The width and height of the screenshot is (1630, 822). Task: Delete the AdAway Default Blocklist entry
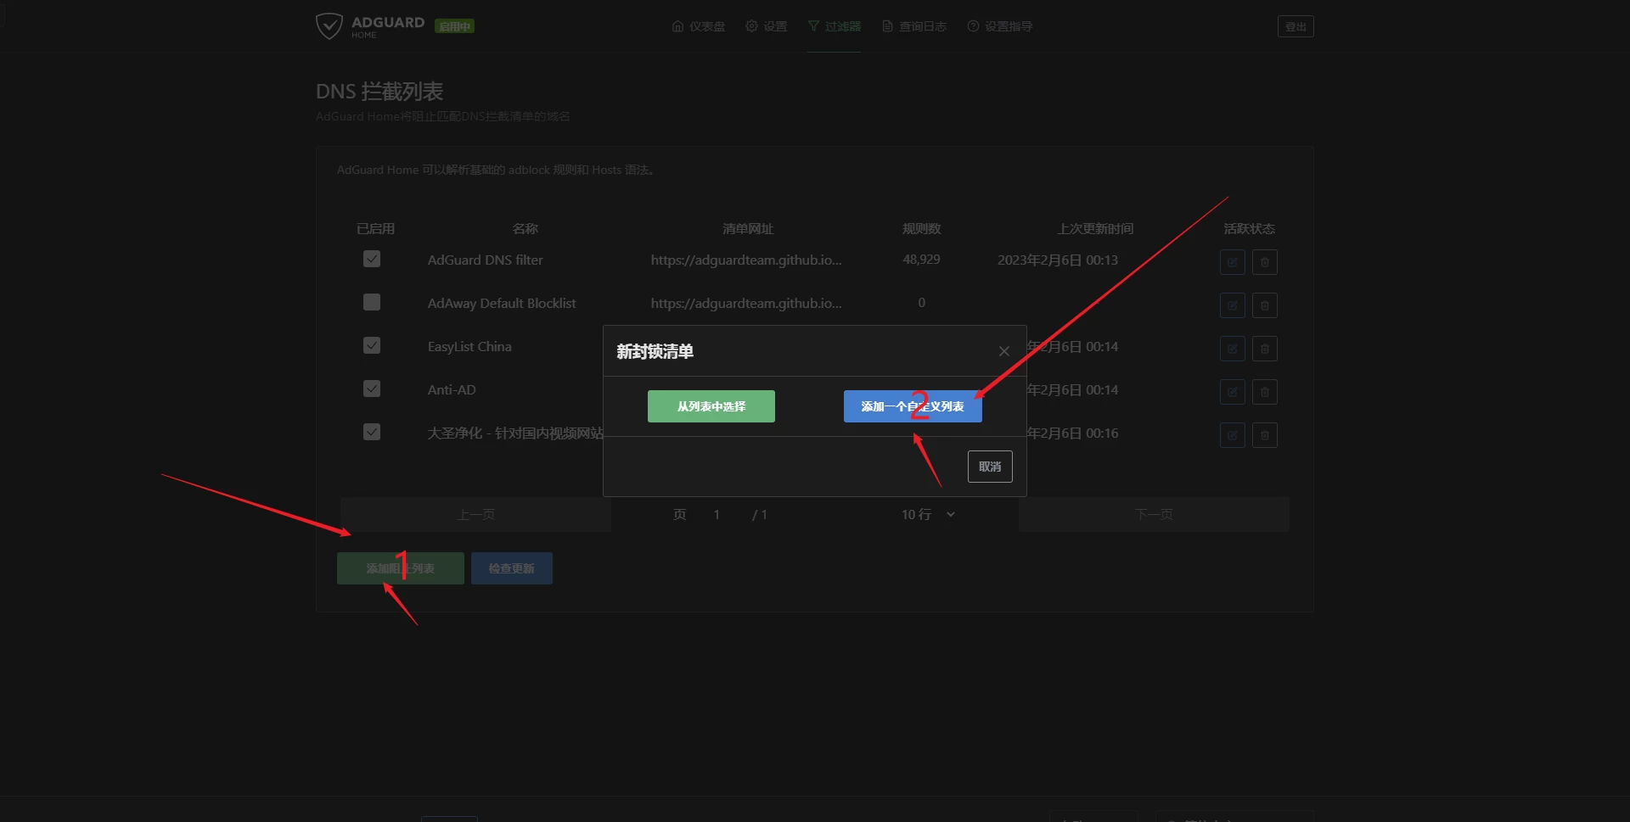tap(1265, 305)
